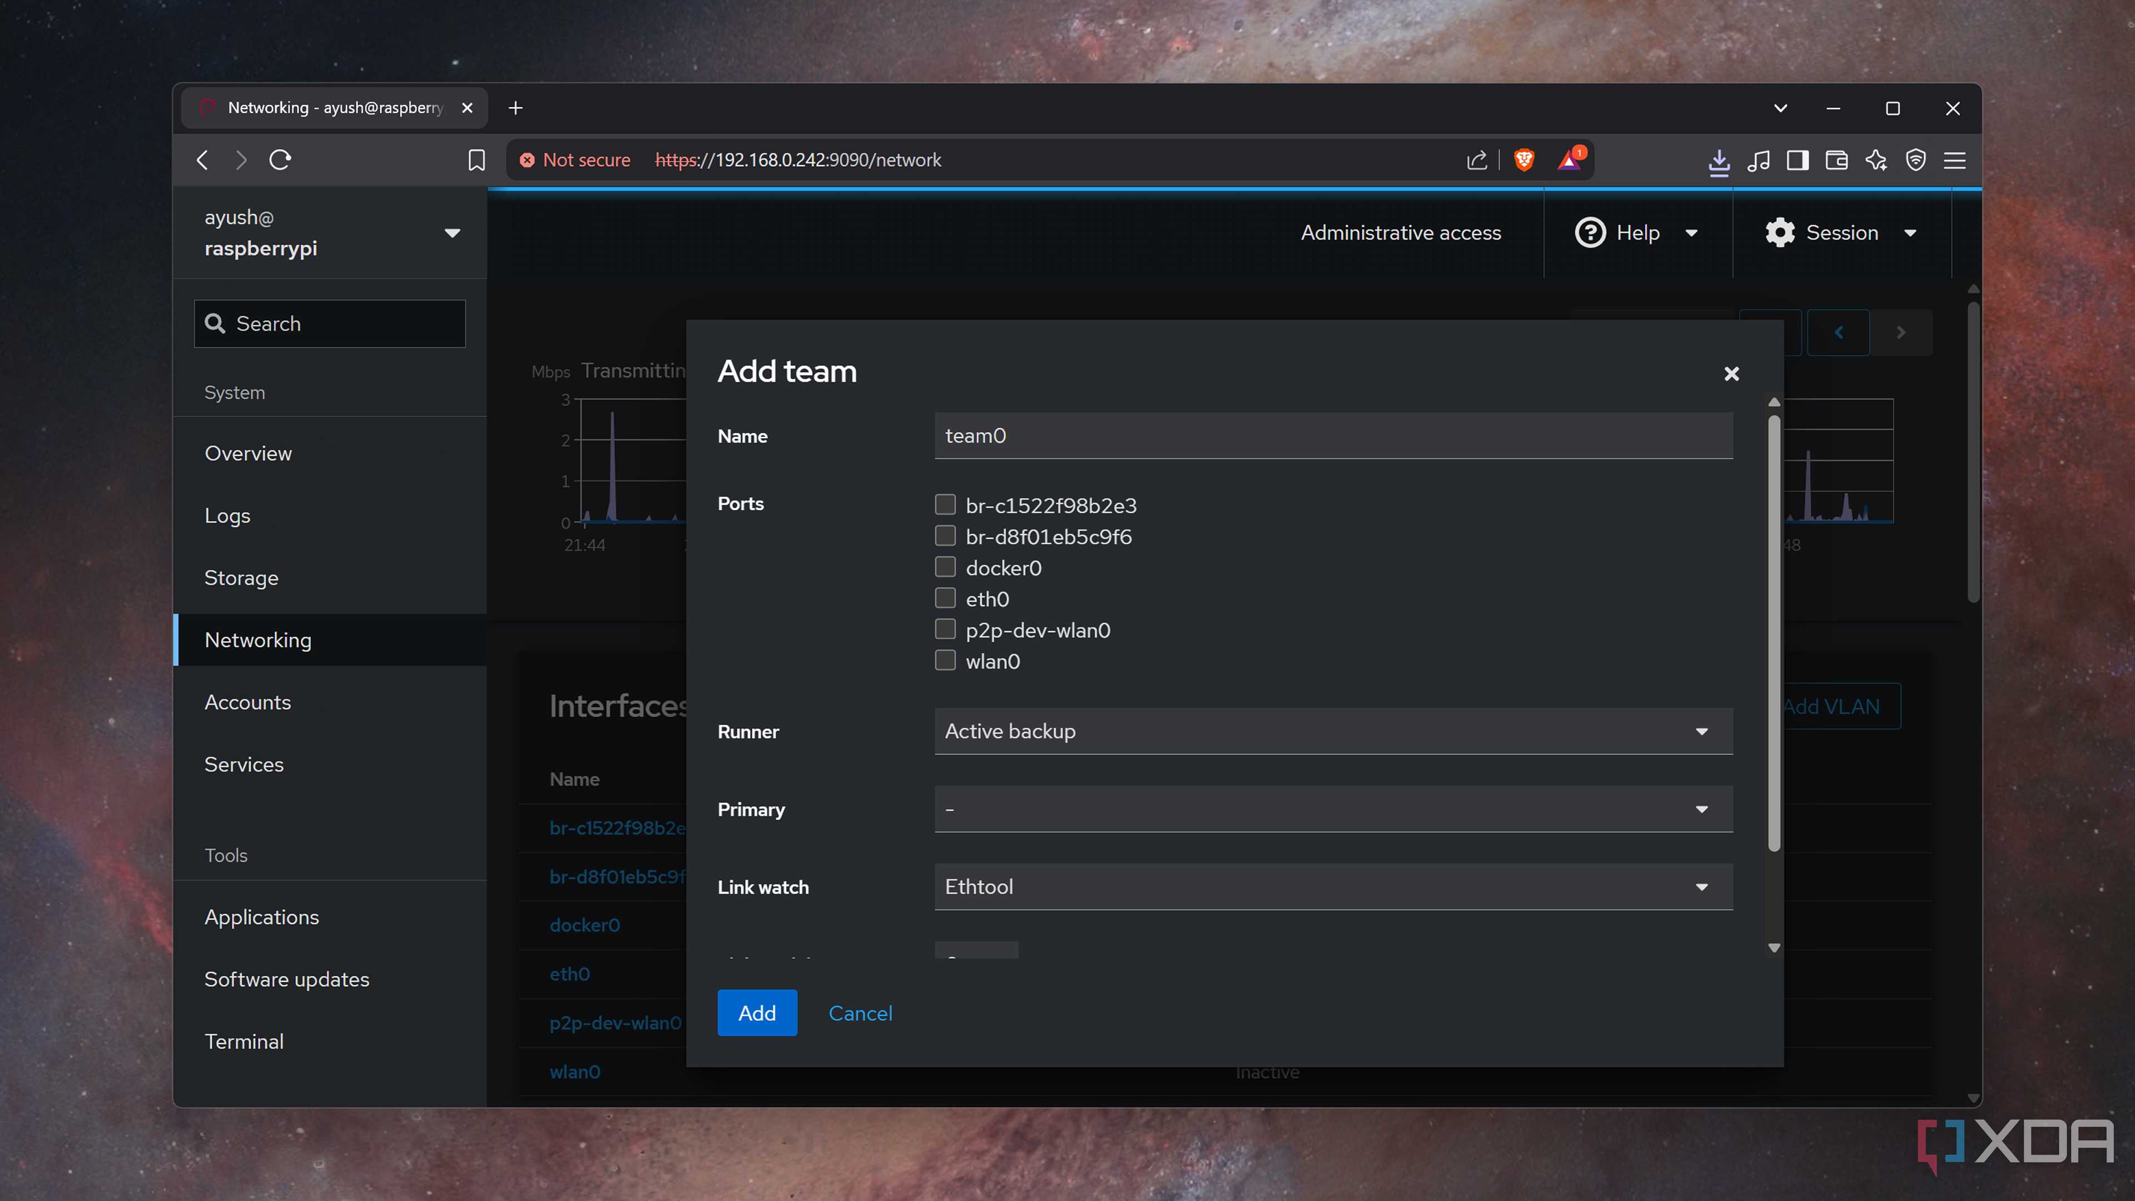
Task: Open the media playlist icon
Action: (x=1758, y=160)
